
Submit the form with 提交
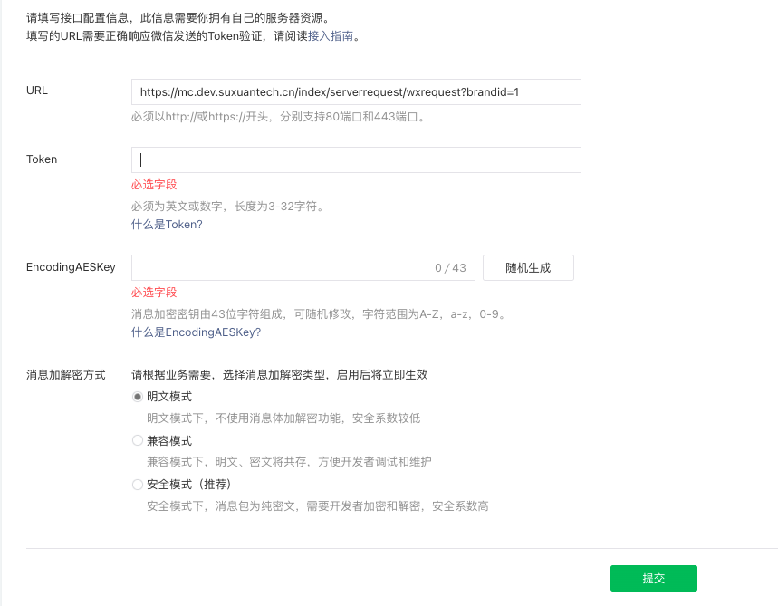pos(653,579)
